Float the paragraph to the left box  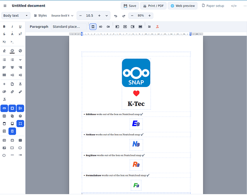(117, 27)
